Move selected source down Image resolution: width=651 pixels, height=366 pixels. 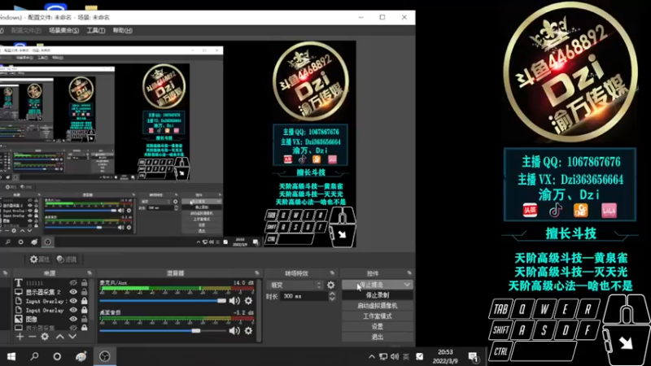coord(72,337)
